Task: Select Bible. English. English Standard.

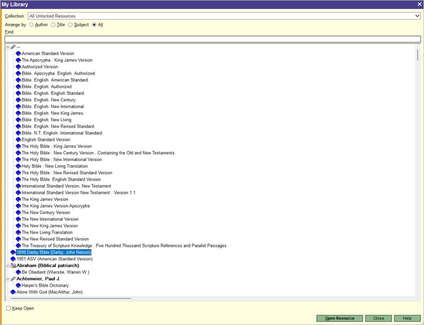Action: (x=53, y=93)
